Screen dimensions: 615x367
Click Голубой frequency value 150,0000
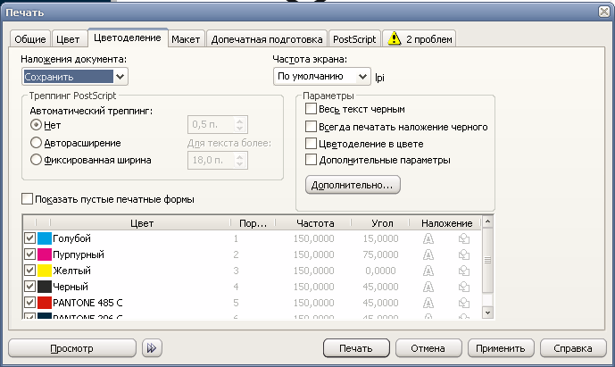coord(314,238)
